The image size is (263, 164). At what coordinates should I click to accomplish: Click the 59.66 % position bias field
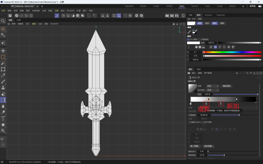pyautogui.click(x=203, y=115)
